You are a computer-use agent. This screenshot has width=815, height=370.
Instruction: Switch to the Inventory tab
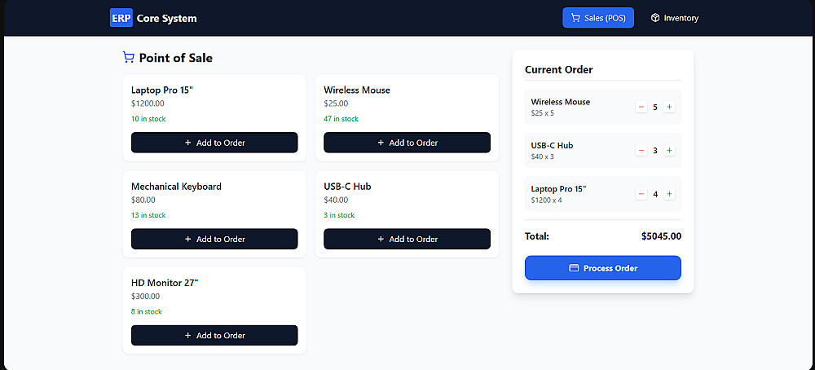pos(674,18)
